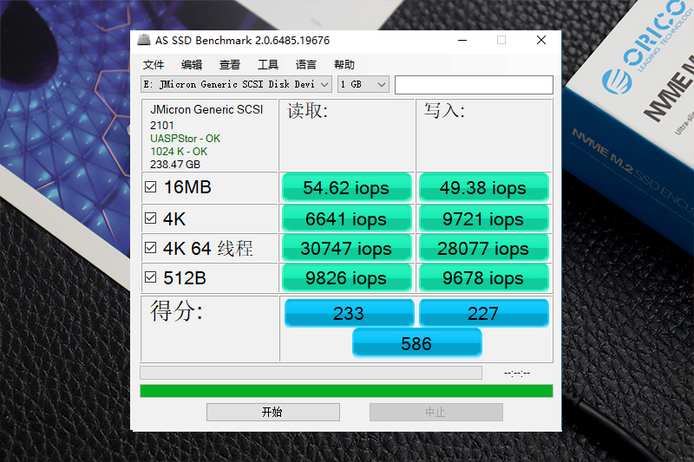Open the 查看 menu
The width and height of the screenshot is (694, 462).
pyautogui.click(x=230, y=64)
